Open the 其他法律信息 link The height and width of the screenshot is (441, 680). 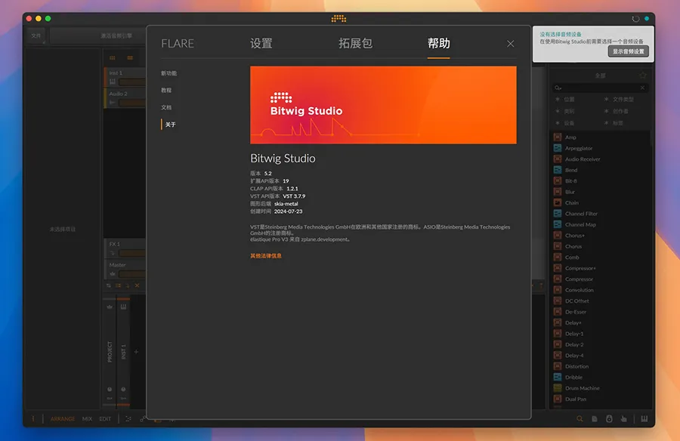(x=266, y=256)
